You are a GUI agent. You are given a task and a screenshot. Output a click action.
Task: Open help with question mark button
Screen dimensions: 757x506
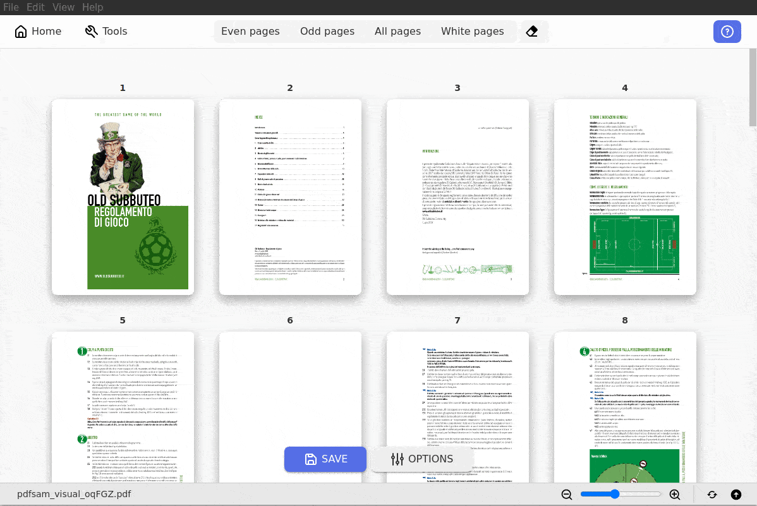pyautogui.click(x=727, y=32)
